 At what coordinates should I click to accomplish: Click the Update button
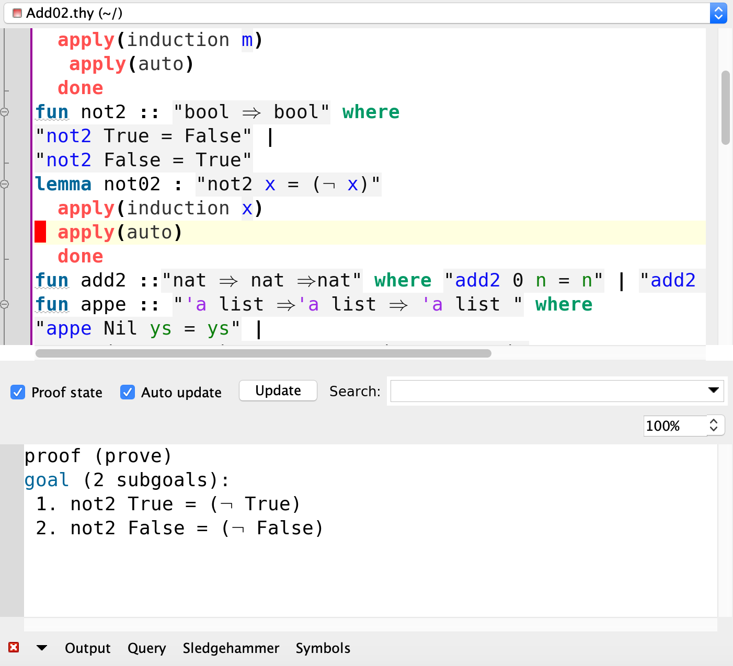(x=278, y=391)
